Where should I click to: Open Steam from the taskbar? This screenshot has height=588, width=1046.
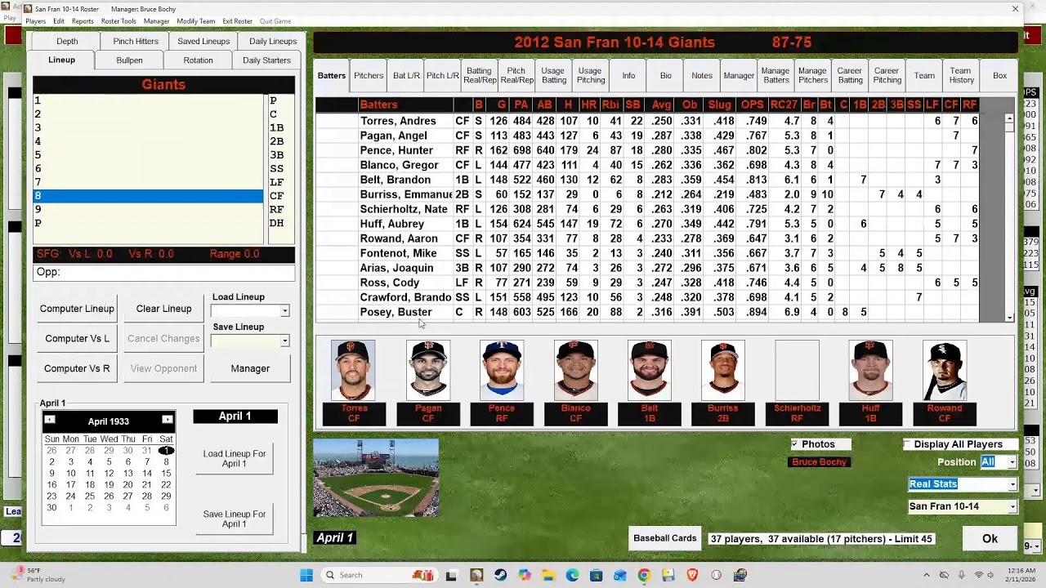[500, 575]
